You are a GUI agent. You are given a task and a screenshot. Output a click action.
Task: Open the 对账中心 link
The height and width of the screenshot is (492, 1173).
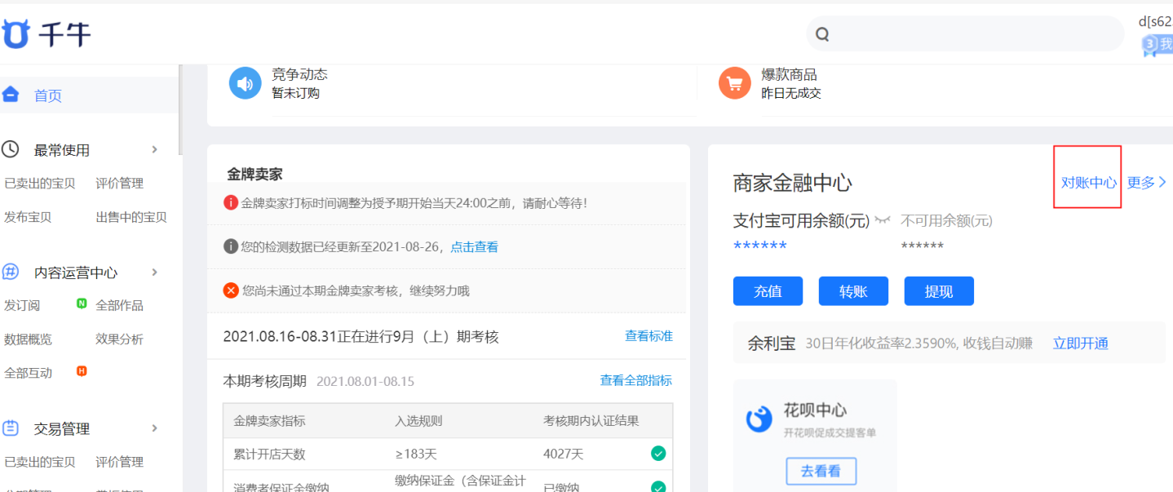pos(1088,183)
